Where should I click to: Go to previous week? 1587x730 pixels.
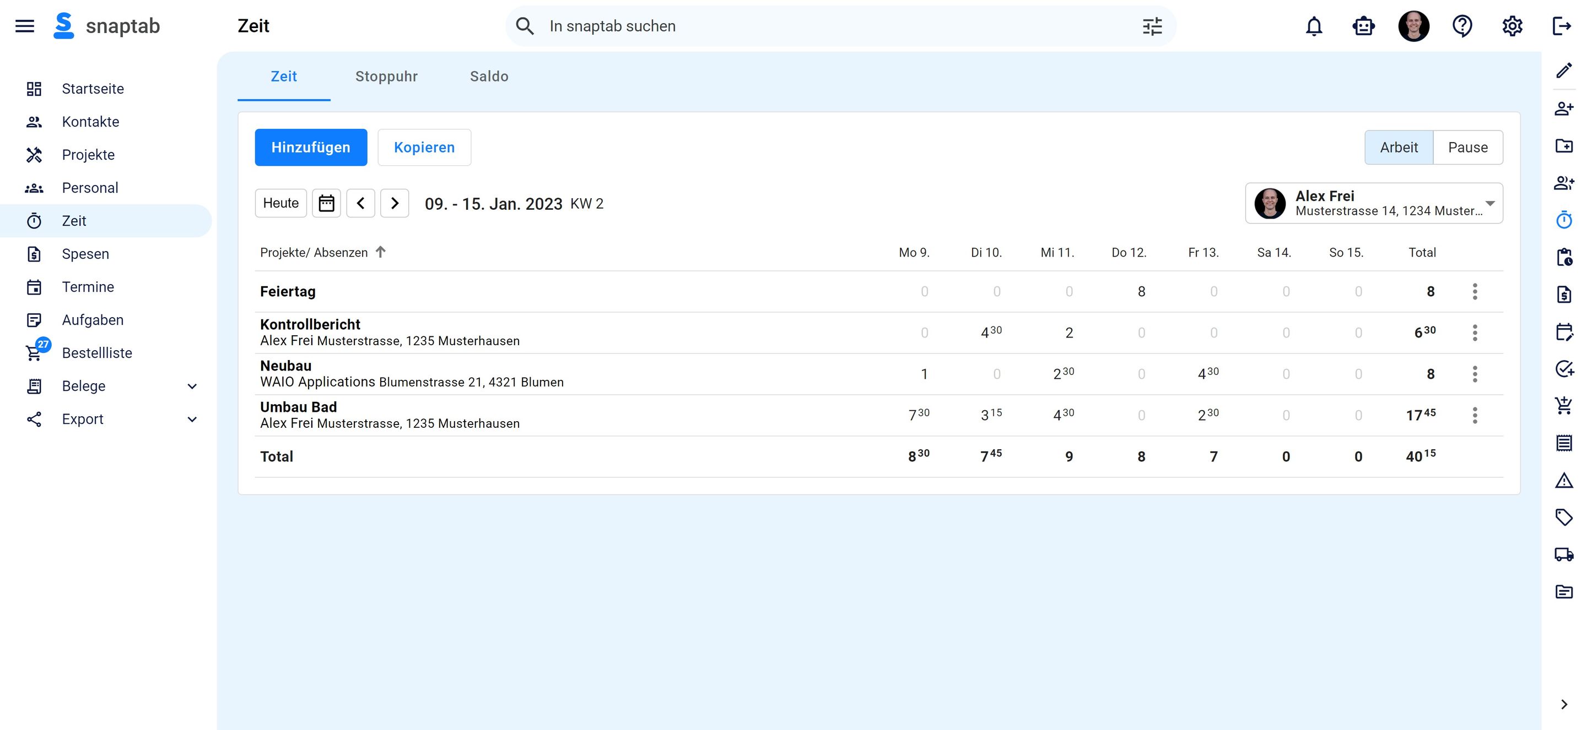click(x=360, y=203)
